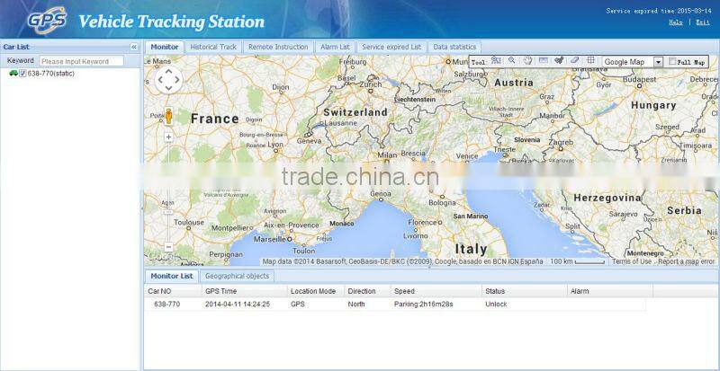
Task: Select the Monitor List tab
Action: tap(172, 276)
